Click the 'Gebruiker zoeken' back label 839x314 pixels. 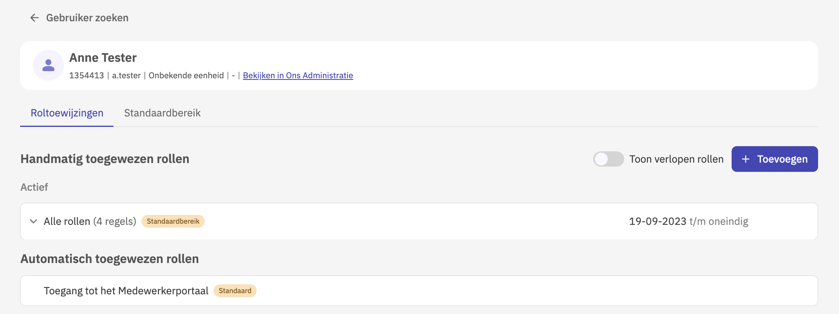[87, 18]
